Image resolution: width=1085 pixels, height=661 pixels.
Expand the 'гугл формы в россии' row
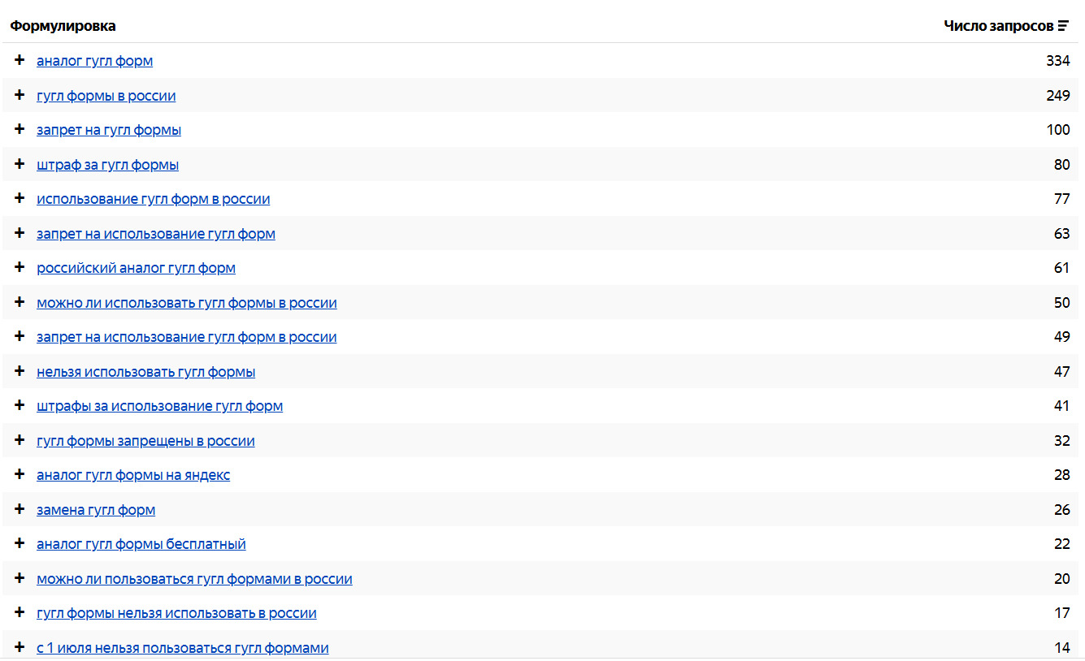(x=20, y=95)
